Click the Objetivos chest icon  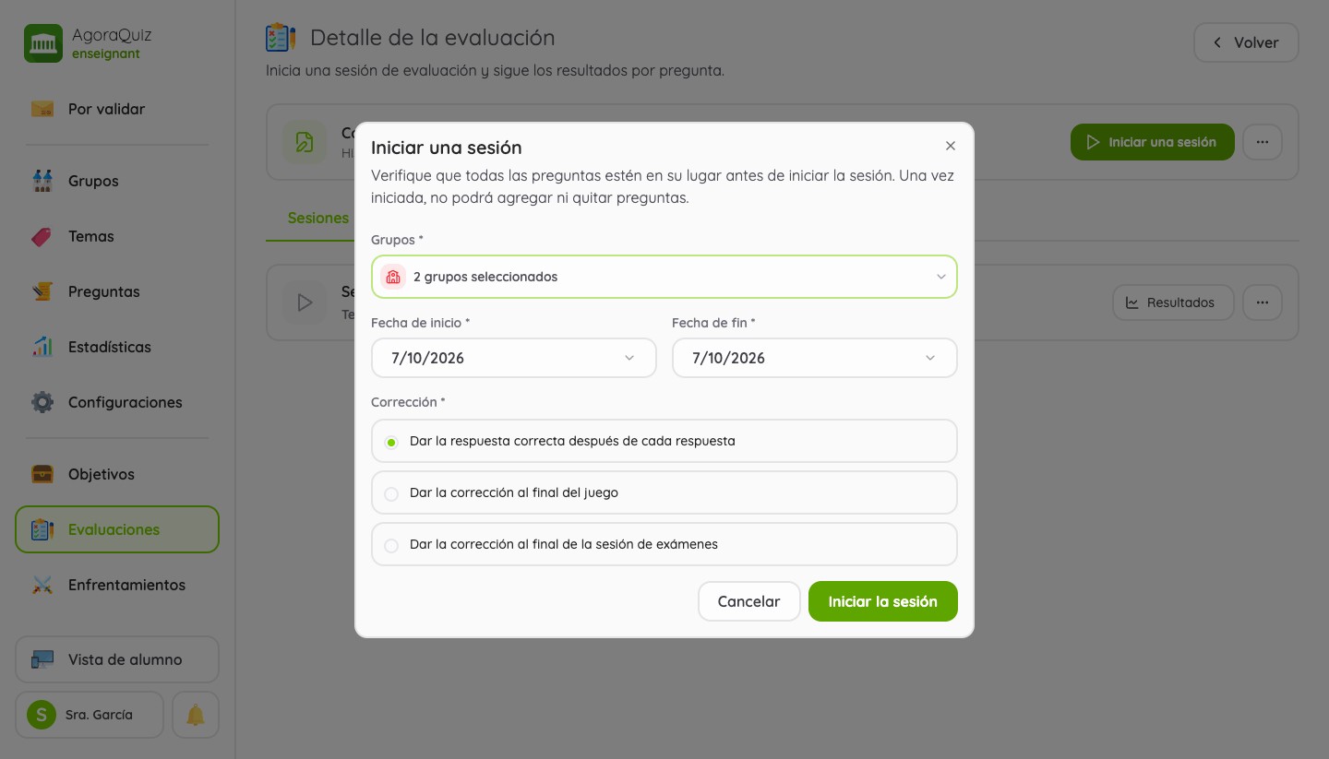42,474
